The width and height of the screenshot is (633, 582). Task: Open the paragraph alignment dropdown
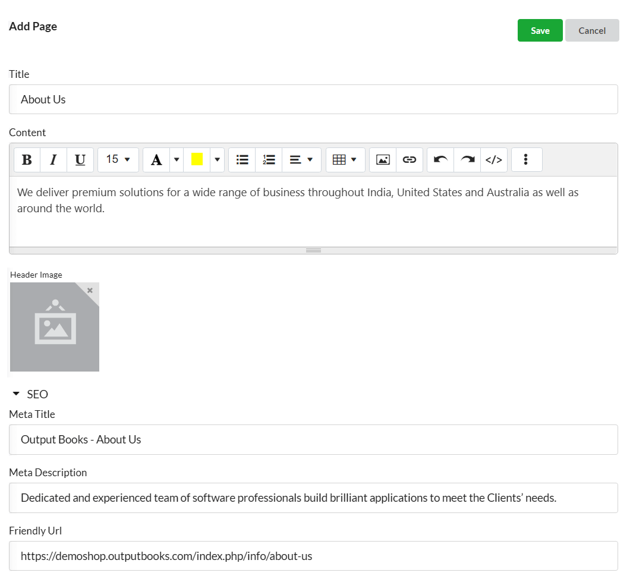[301, 160]
